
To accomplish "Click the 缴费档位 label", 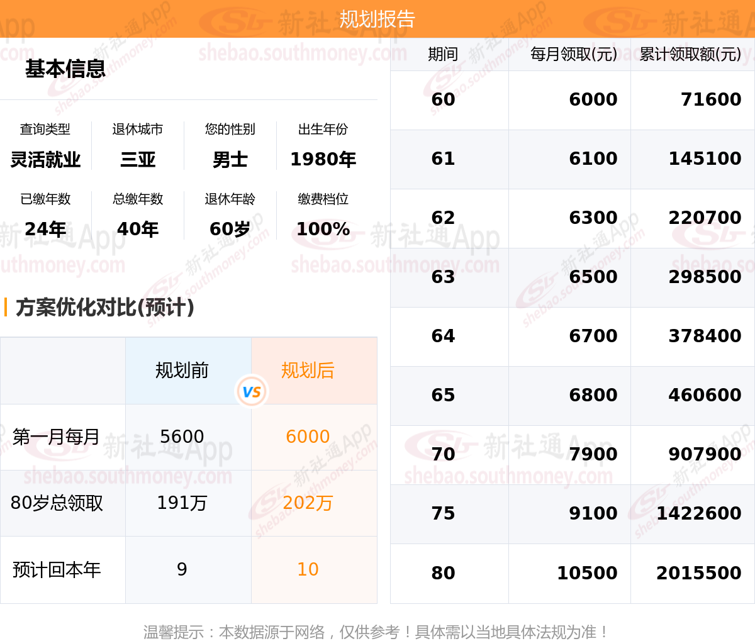I will (323, 199).
